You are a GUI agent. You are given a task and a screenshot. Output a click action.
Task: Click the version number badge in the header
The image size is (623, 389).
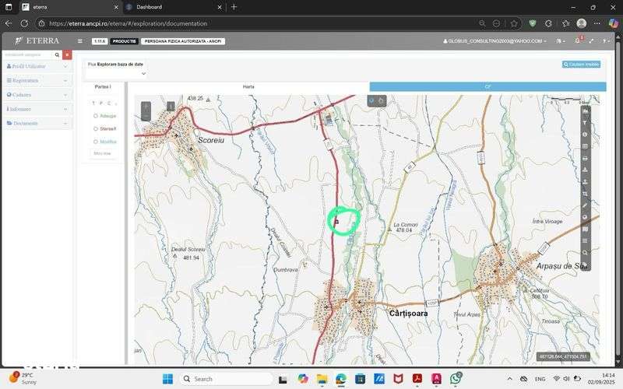tap(100, 41)
